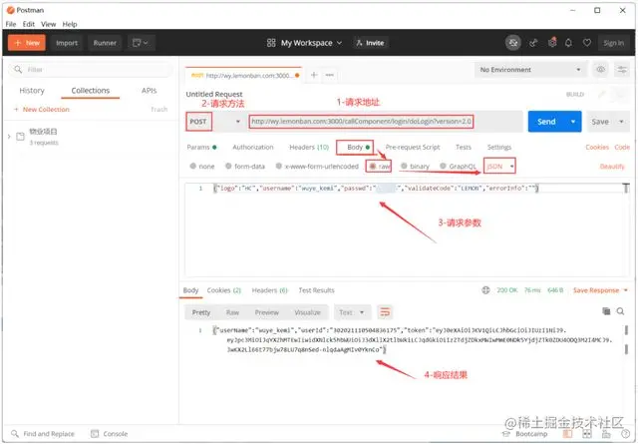Click the Import button
The image size is (638, 444).
(67, 43)
